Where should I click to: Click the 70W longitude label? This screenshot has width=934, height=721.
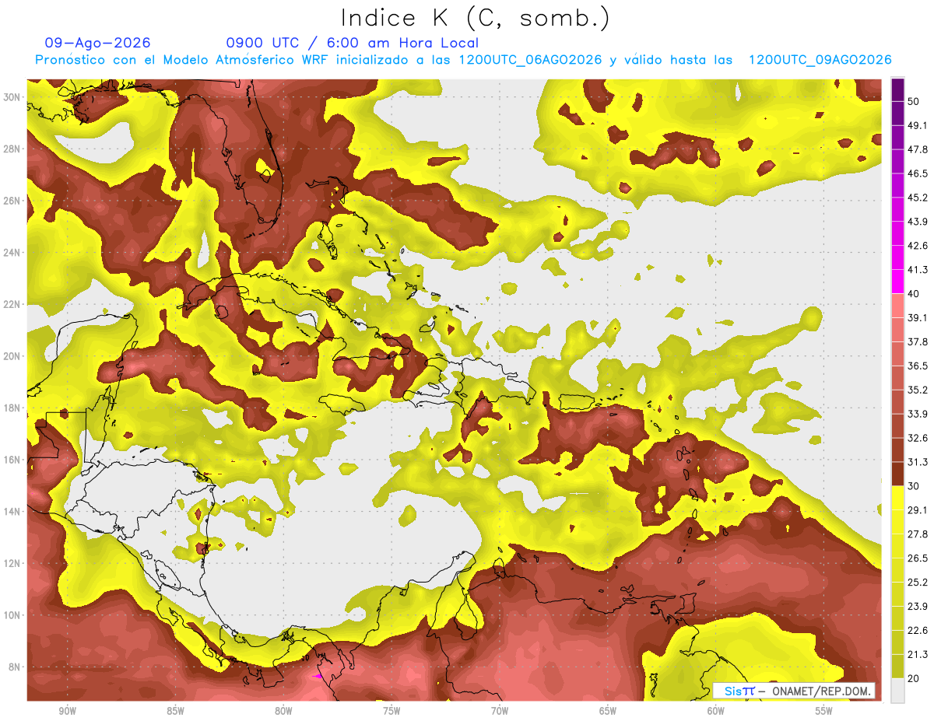click(500, 711)
